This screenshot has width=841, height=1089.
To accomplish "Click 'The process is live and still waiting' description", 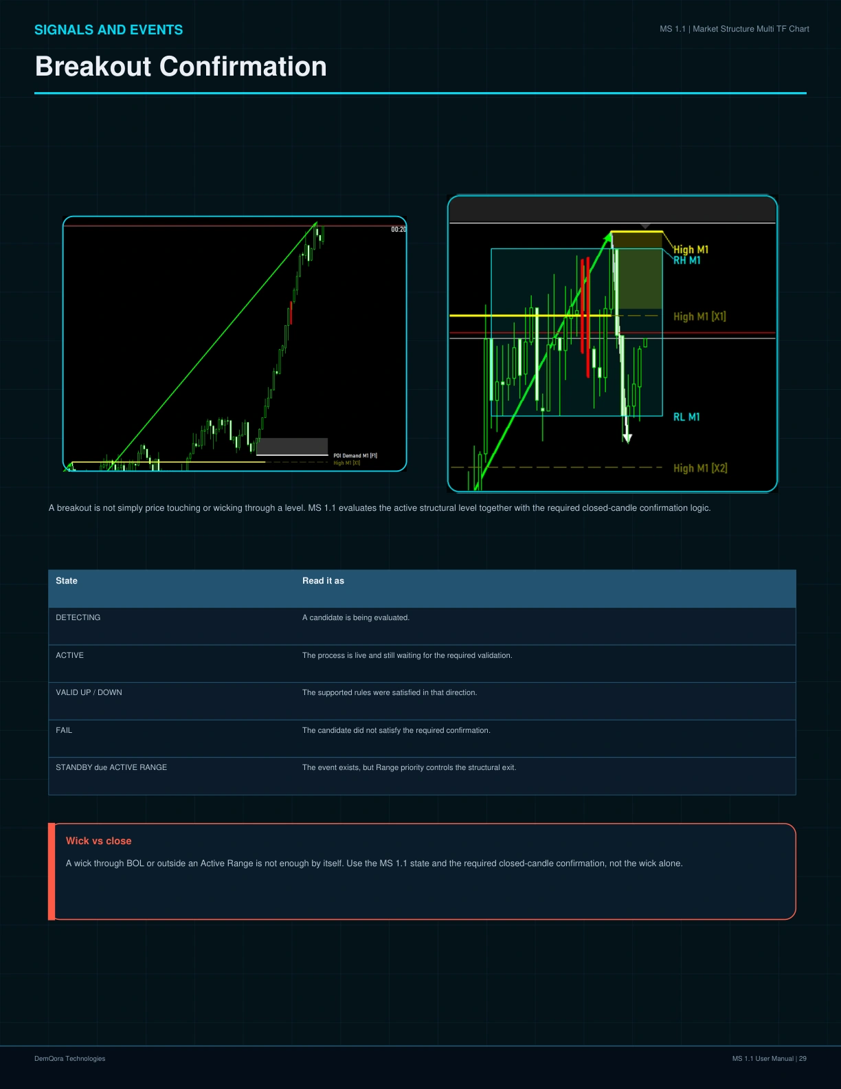I will [407, 655].
